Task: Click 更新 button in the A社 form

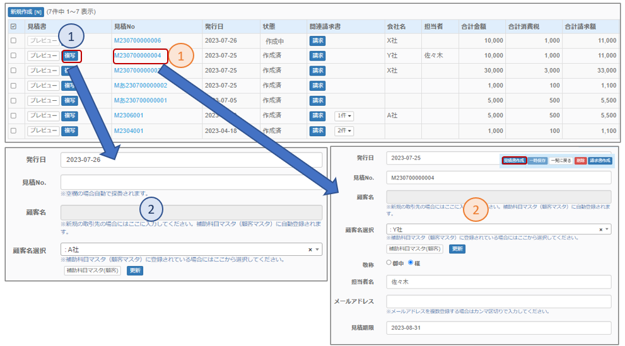Action: pos(135,271)
